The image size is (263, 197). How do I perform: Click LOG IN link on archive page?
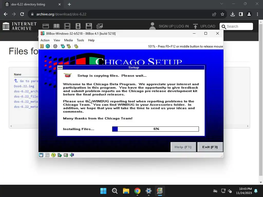tap(183, 26)
